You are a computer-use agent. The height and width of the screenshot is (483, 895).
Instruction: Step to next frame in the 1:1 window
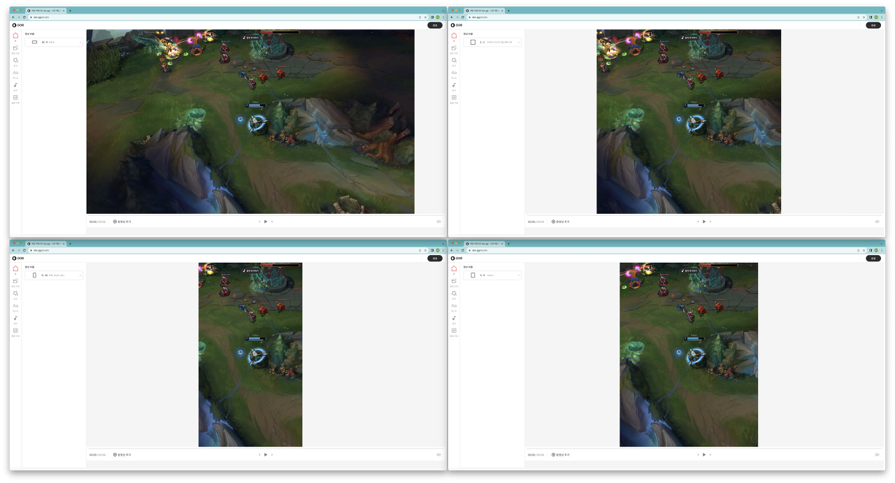pos(710,222)
